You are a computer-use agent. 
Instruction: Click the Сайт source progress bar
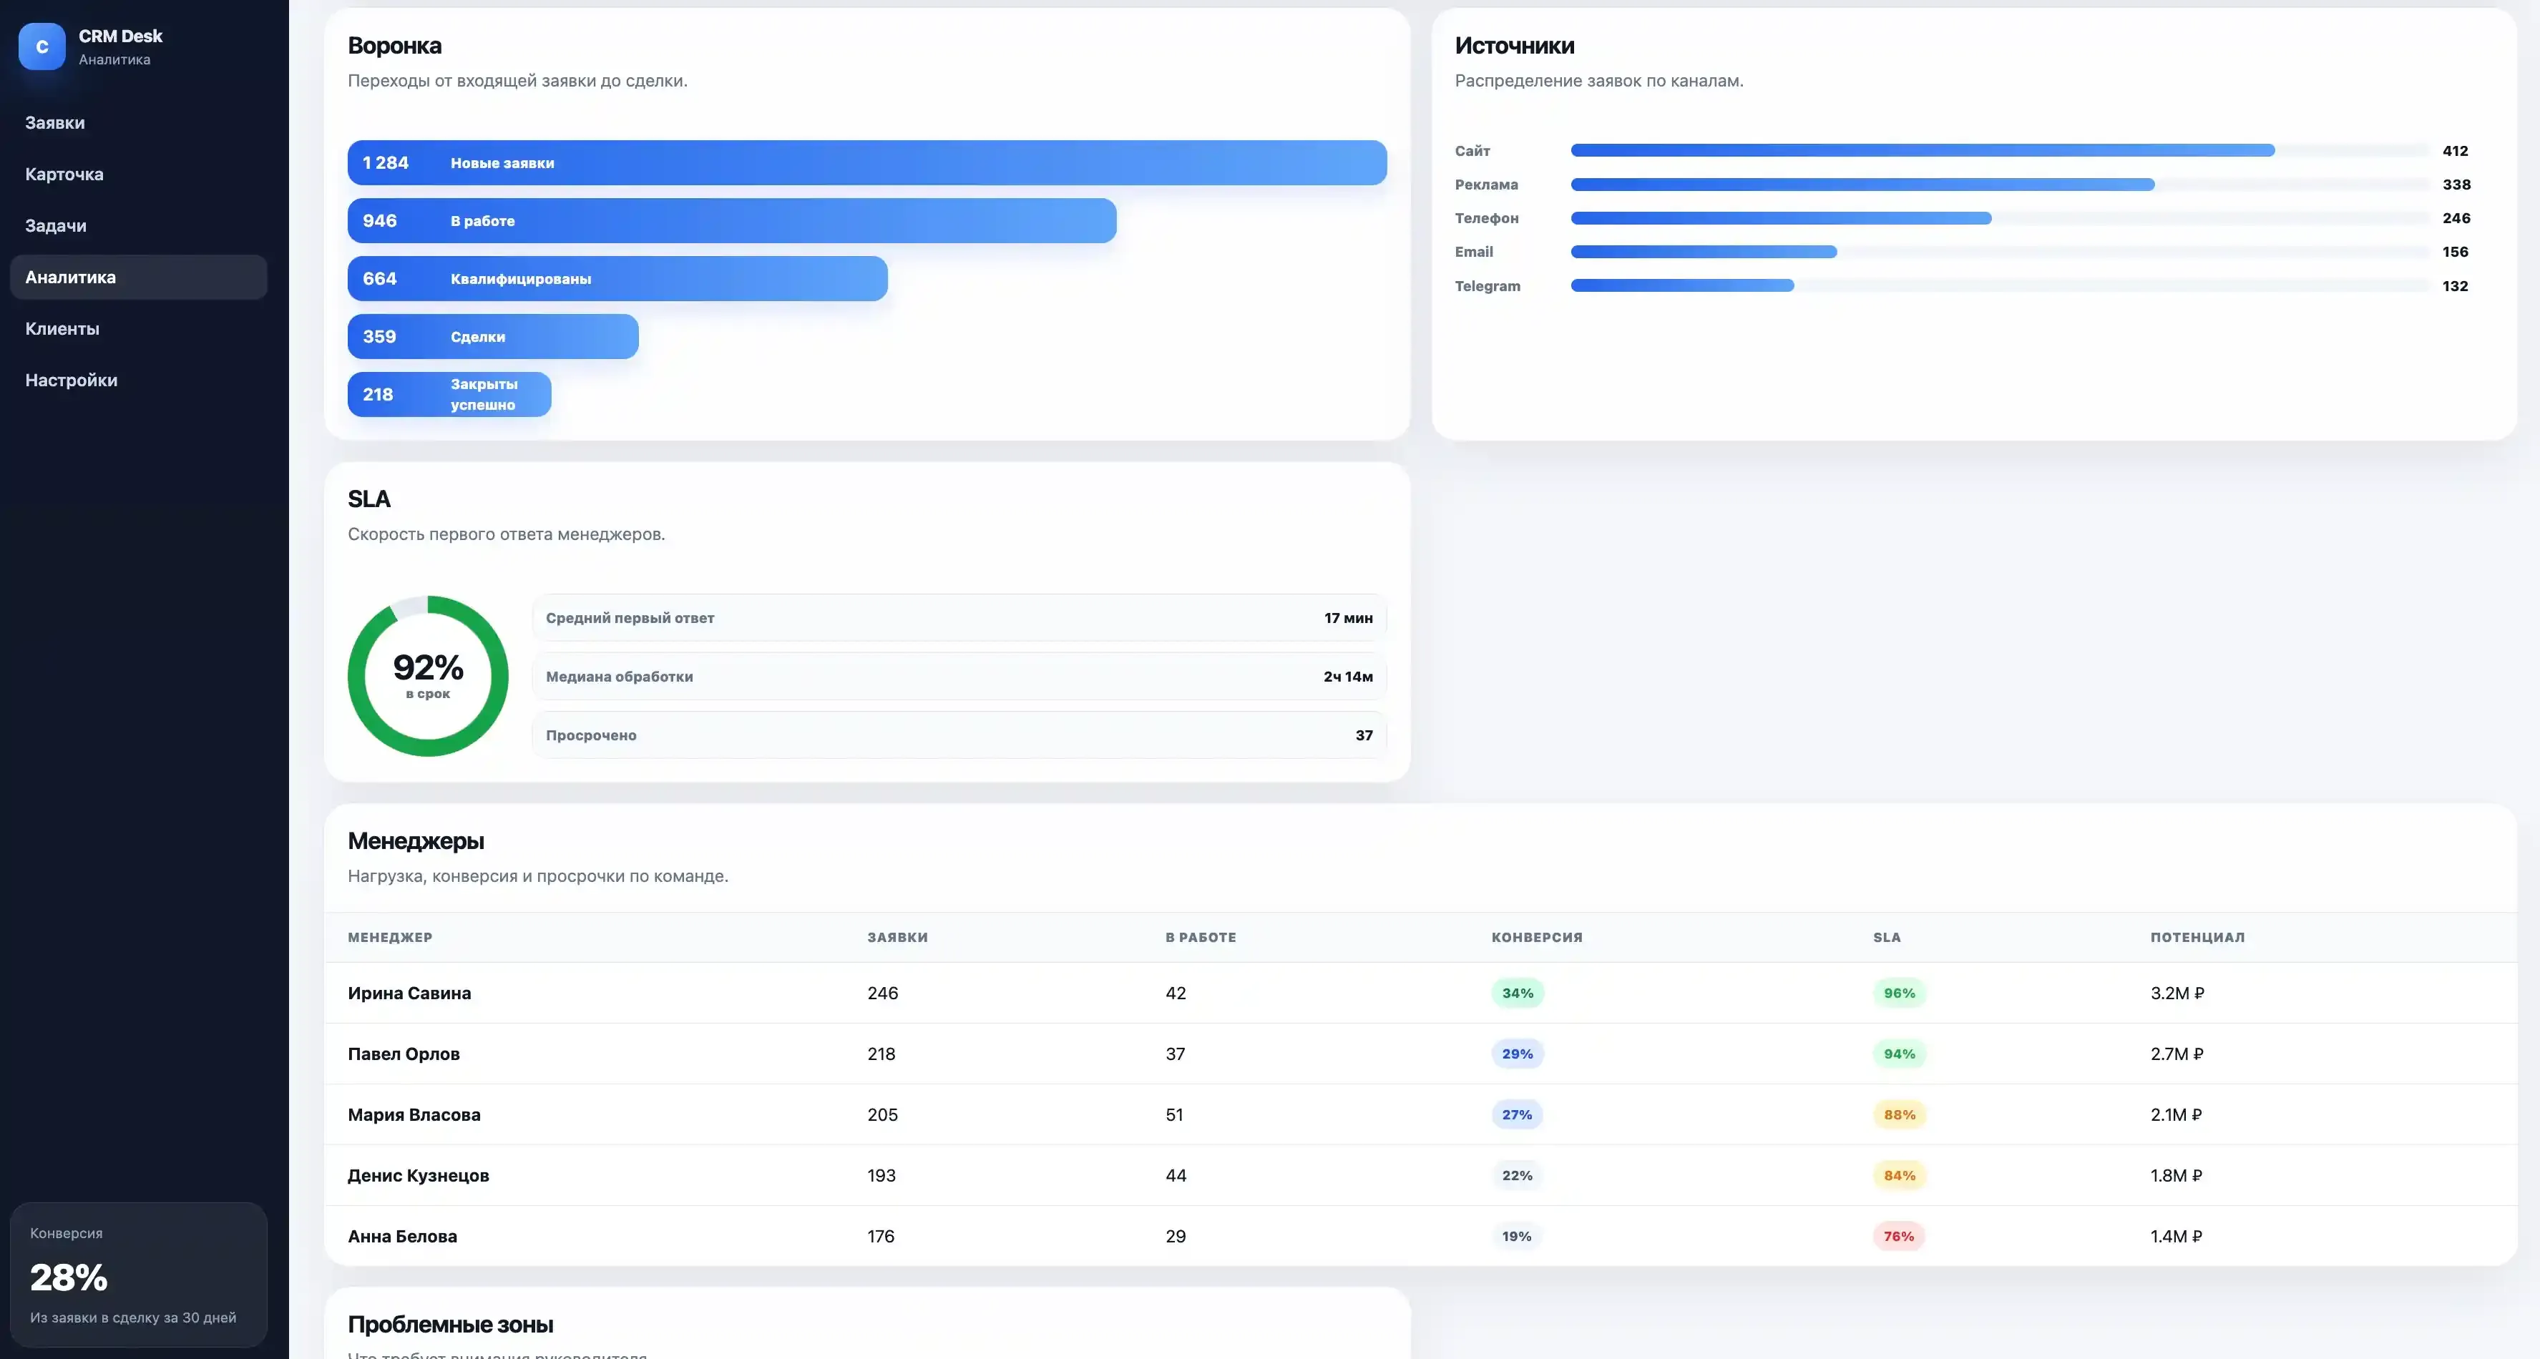click(2000, 151)
